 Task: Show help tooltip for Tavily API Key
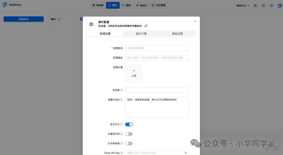(x=122, y=153)
